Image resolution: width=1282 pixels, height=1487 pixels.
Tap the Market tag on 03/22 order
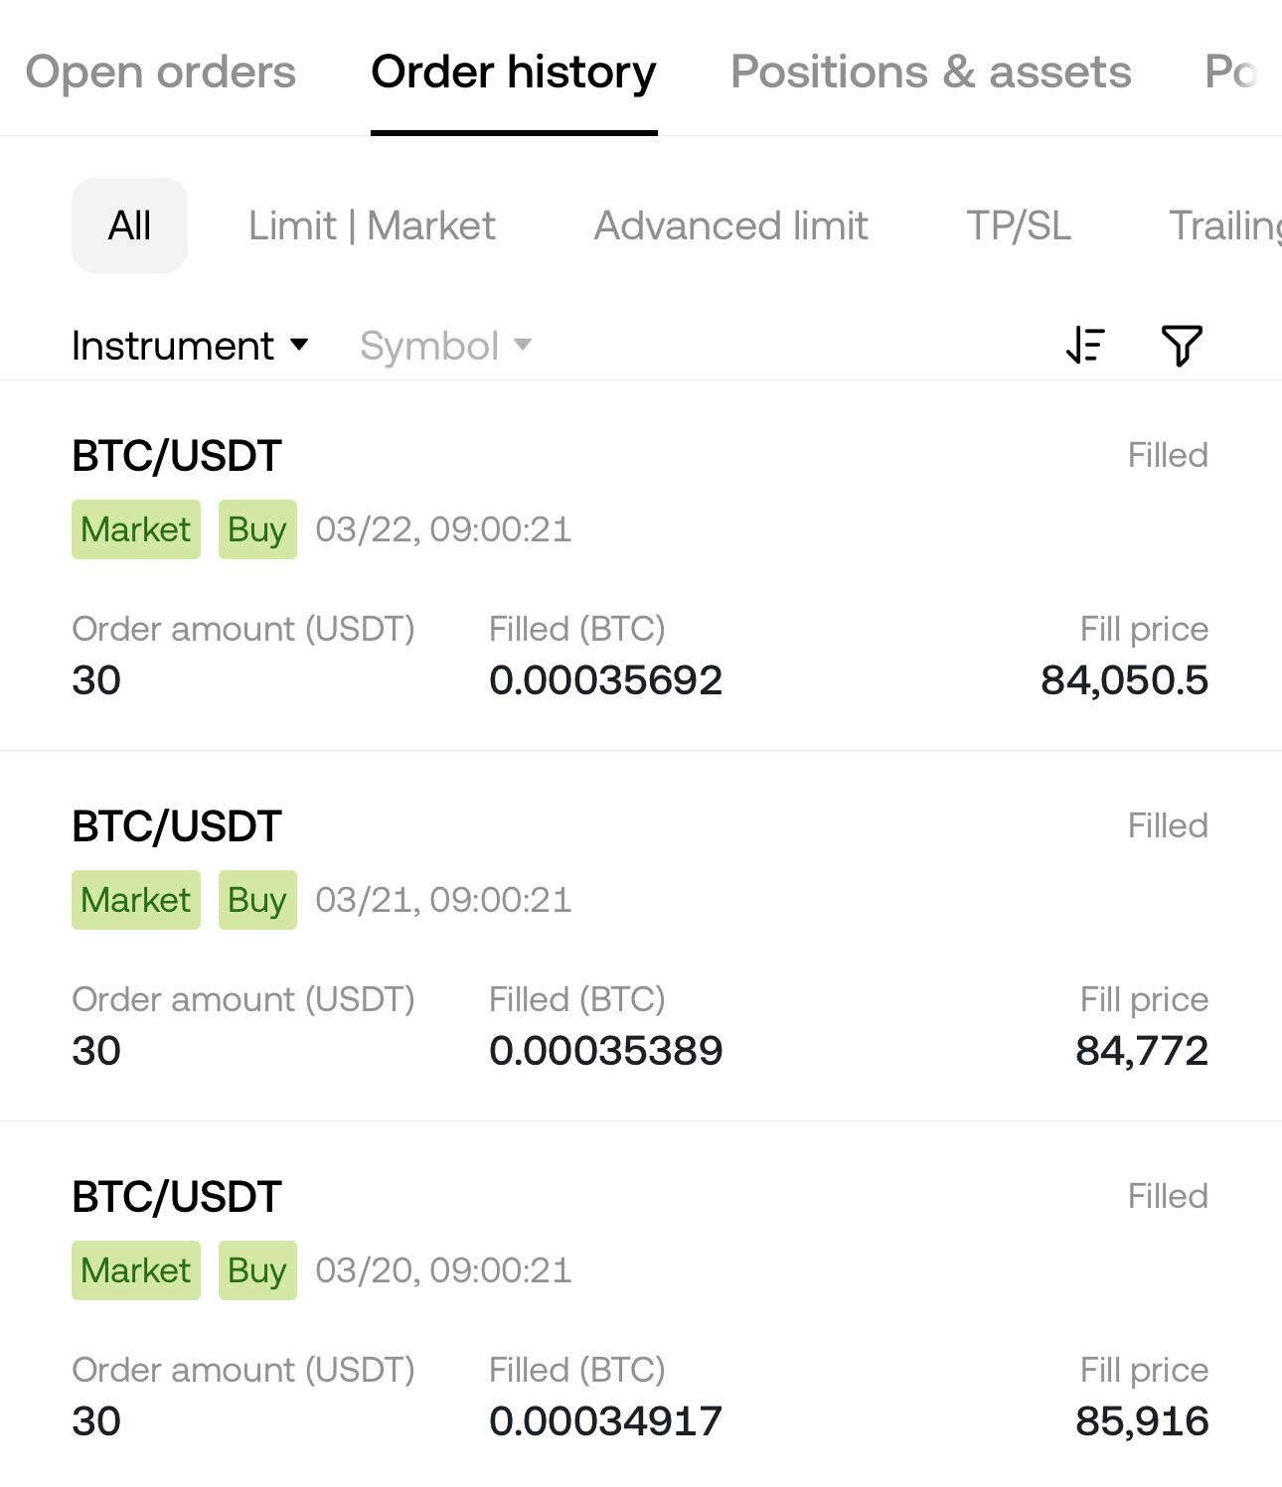(136, 529)
